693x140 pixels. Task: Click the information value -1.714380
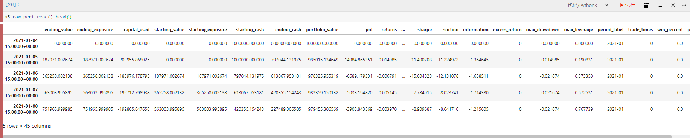478,93
